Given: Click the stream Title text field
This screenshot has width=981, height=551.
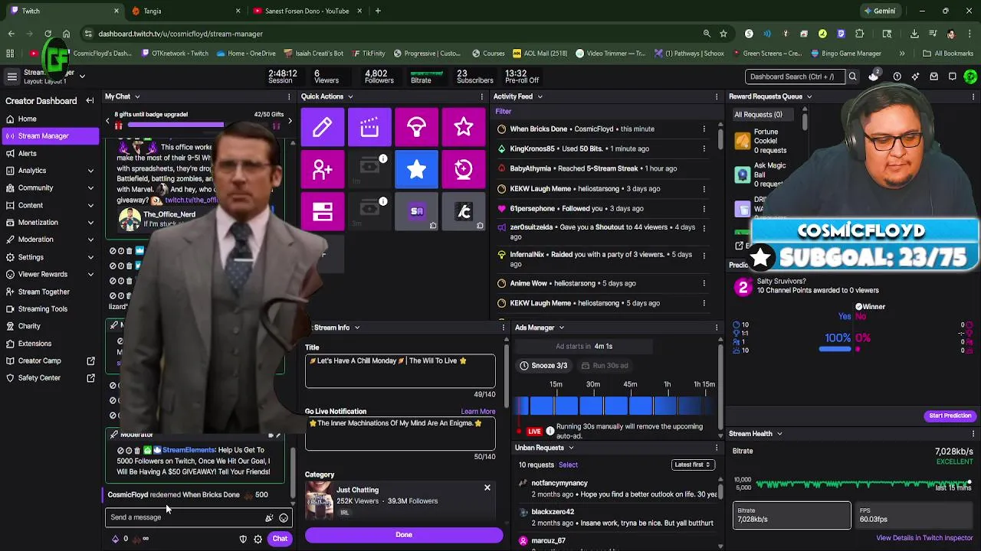Looking at the screenshot, I should 400,371.
